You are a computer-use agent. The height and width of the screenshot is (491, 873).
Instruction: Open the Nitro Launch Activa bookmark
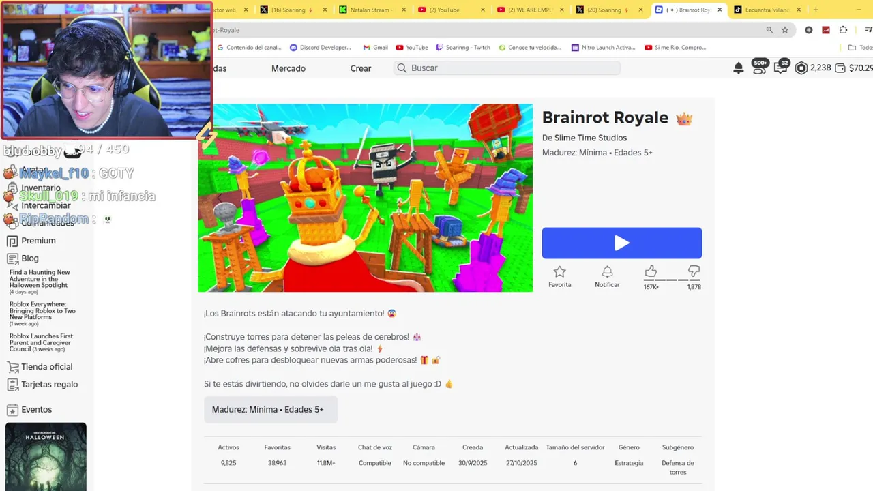[603, 48]
